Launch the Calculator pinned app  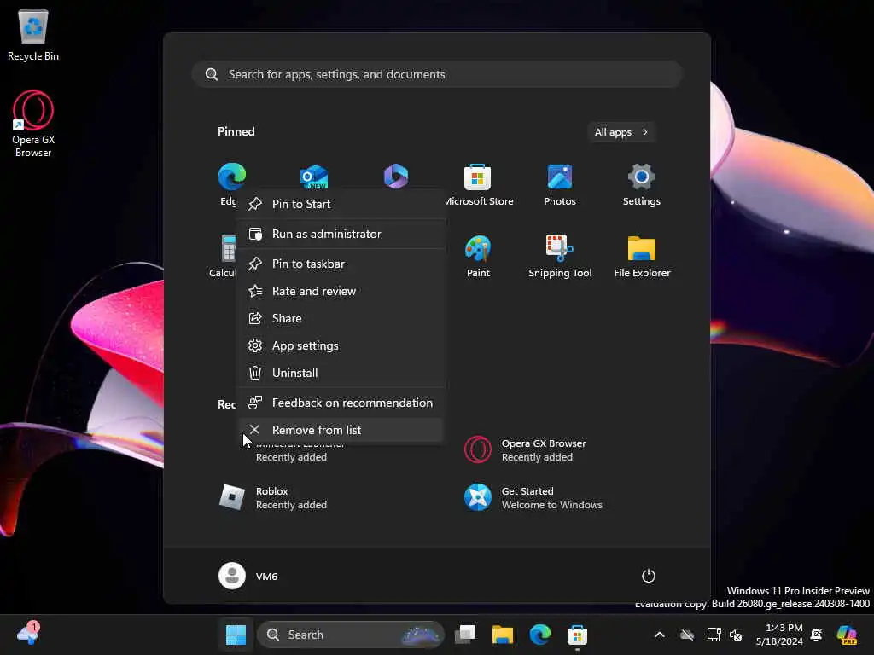pyautogui.click(x=223, y=256)
